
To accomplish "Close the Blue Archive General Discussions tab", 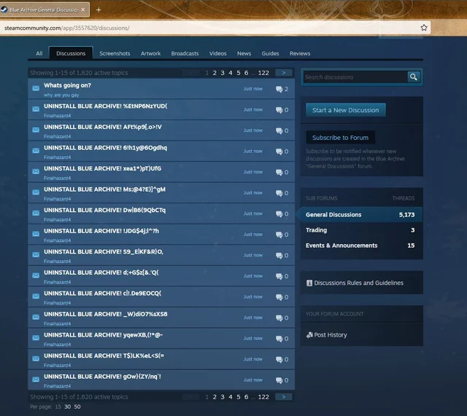I will [83, 9].
